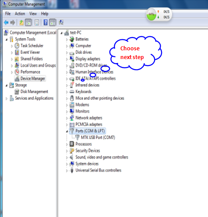Click the Modems icon
The image size is (208, 217).
72,105
